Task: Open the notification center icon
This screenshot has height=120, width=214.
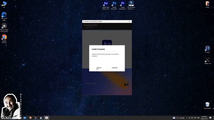Action: (x=210, y=118)
